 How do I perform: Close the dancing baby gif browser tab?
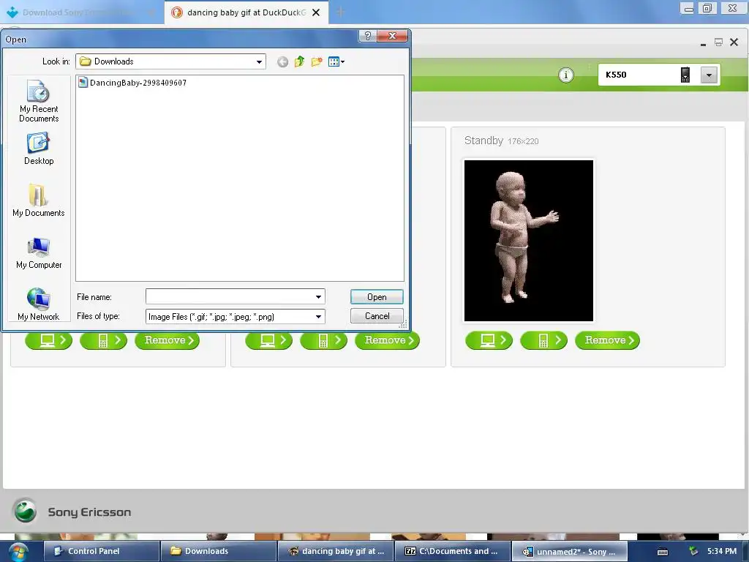point(316,12)
